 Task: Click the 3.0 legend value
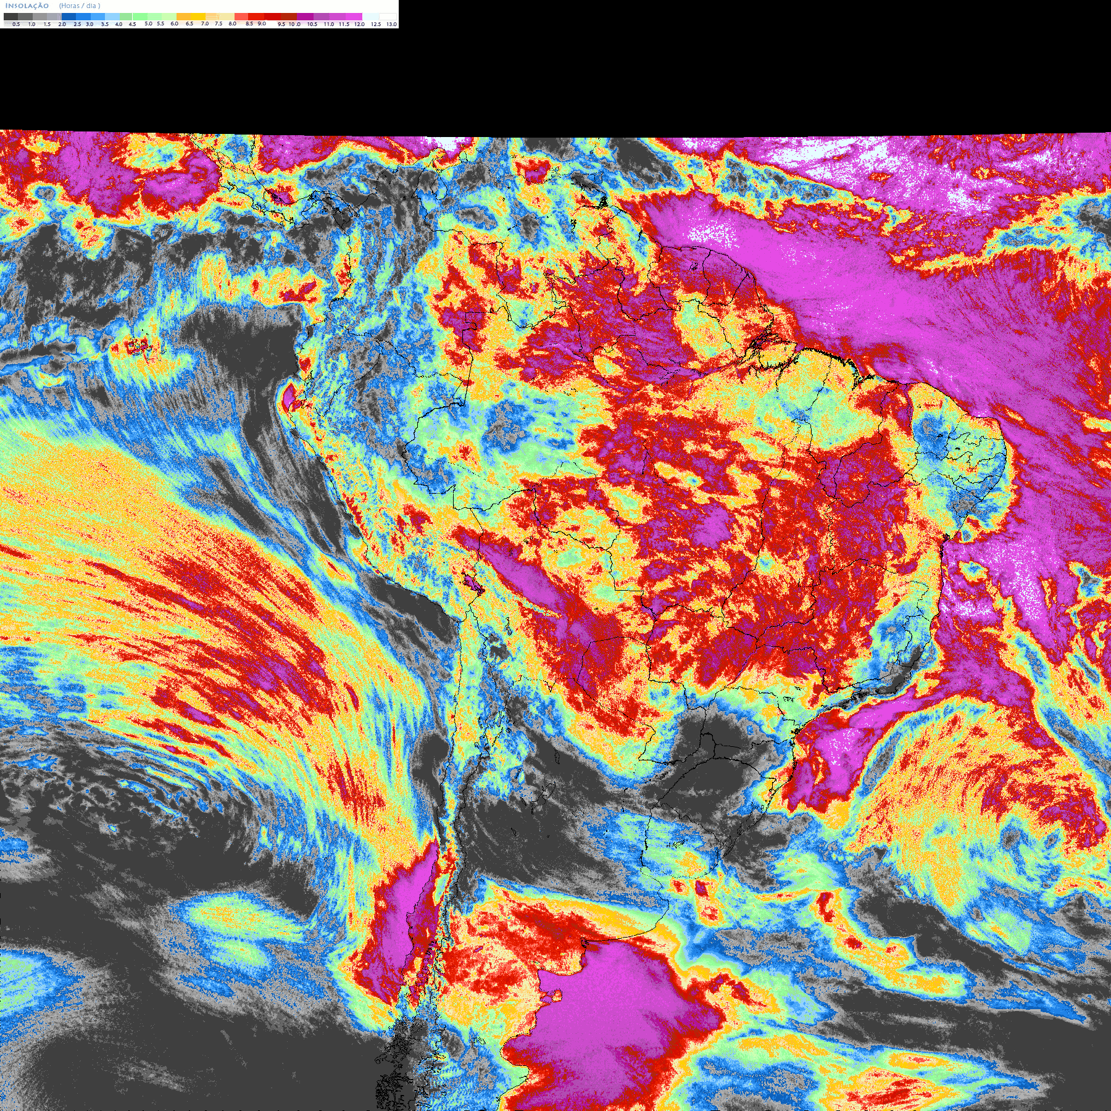click(89, 24)
